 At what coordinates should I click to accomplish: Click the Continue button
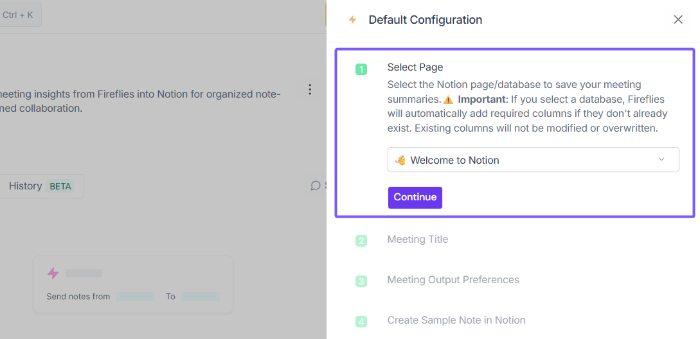point(415,197)
